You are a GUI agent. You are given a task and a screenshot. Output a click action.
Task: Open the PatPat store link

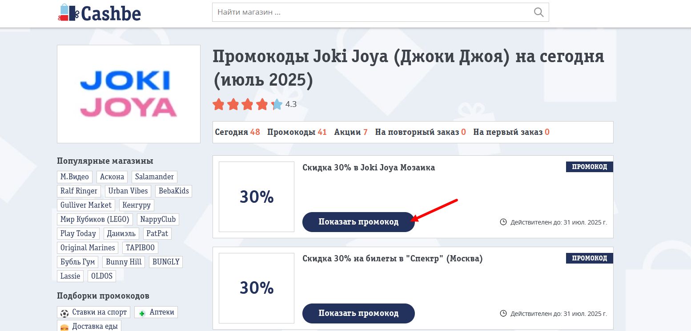(x=157, y=233)
